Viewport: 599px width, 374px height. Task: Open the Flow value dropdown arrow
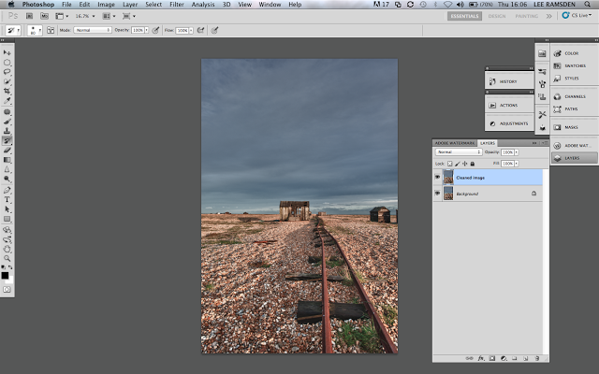pyautogui.click(x=191, y=31)
